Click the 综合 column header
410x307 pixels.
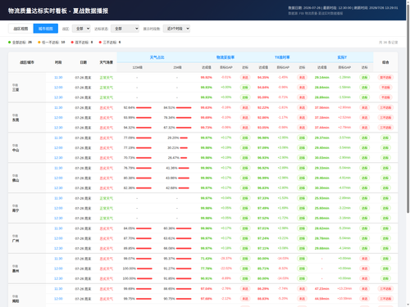pos(385,62)
